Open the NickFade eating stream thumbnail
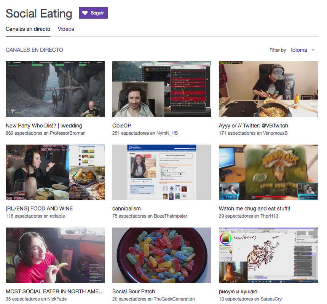327x304 pixels. [x=55, y=255]
